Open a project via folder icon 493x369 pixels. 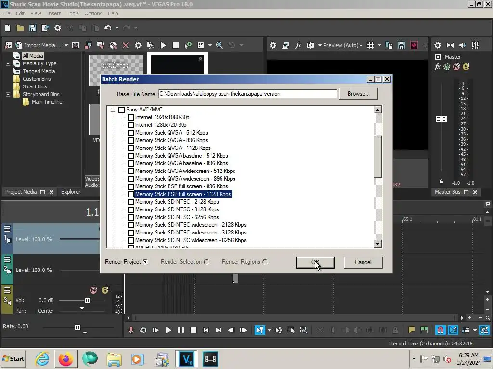20,28
